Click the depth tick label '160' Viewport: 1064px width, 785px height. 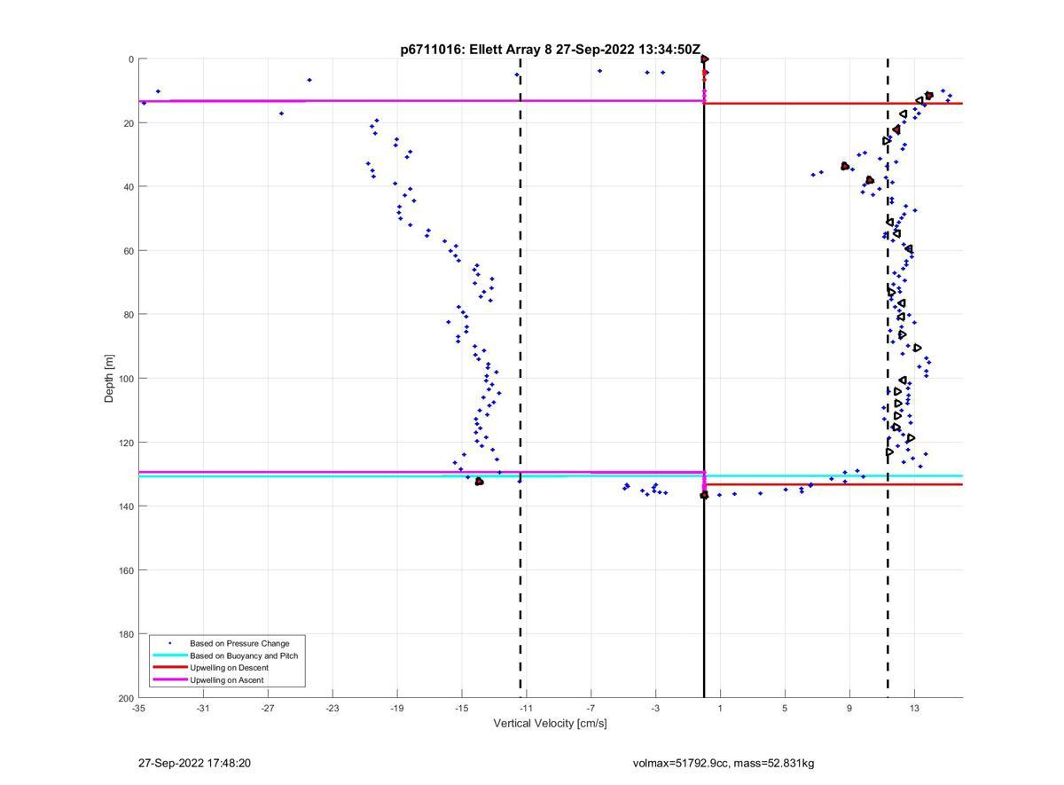point(126,570)
